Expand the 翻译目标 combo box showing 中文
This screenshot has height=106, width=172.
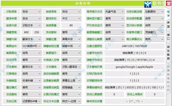pyautogui.click(x=71, y=19)
